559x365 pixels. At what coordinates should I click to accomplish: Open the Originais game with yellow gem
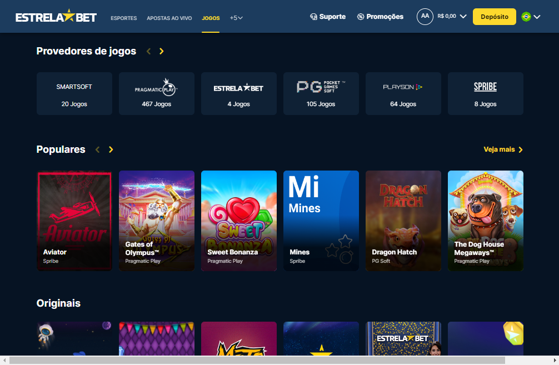[x=486, y=339]
